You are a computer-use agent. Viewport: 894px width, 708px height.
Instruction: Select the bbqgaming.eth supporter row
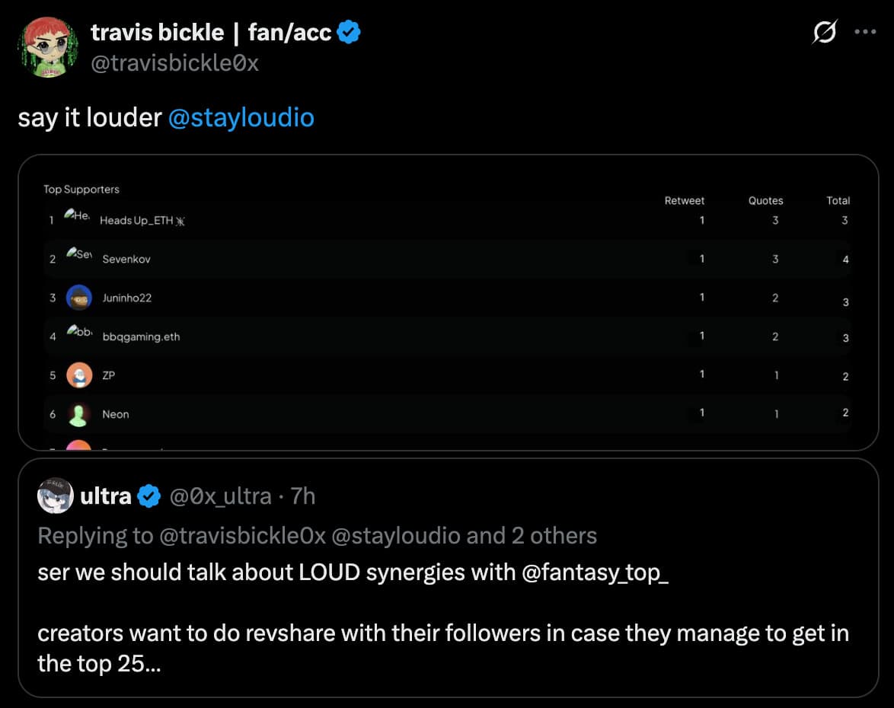pyautogui.click(x=448, y=336)
